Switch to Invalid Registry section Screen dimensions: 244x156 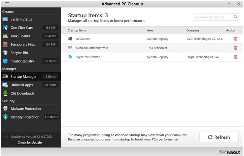(x=22, y=61)
